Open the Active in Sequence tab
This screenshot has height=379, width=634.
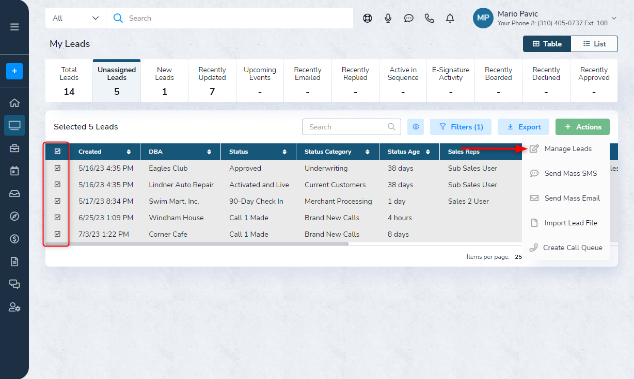[x=403, y=81]
